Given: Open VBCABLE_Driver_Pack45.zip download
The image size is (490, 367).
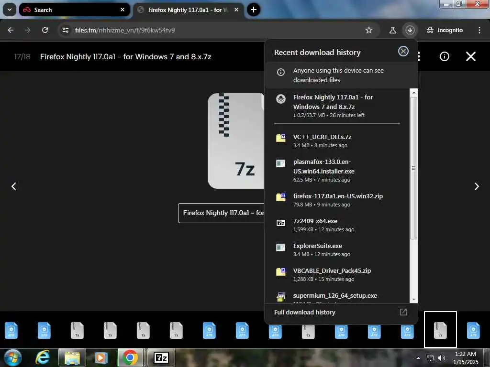Looking at the screenshot, I should point(337,275).
